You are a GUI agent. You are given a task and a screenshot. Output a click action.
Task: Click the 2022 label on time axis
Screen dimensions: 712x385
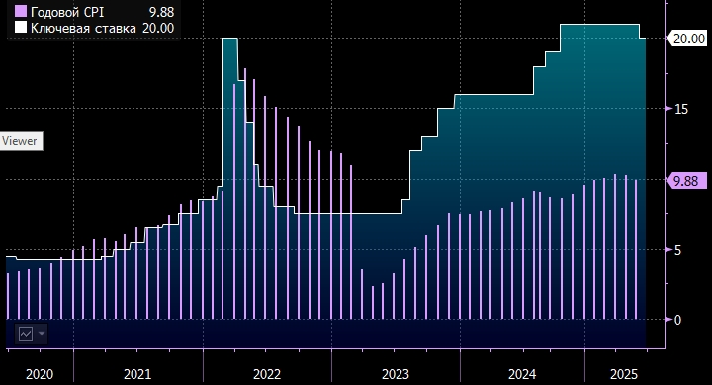267,374
